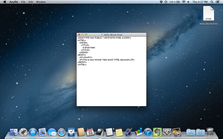Open the Window menu

[x=41, y=2]
